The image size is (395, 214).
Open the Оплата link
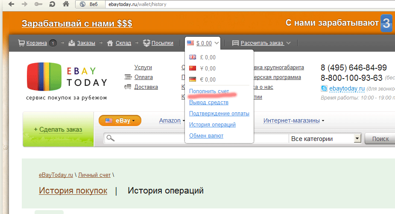point(143,77)
